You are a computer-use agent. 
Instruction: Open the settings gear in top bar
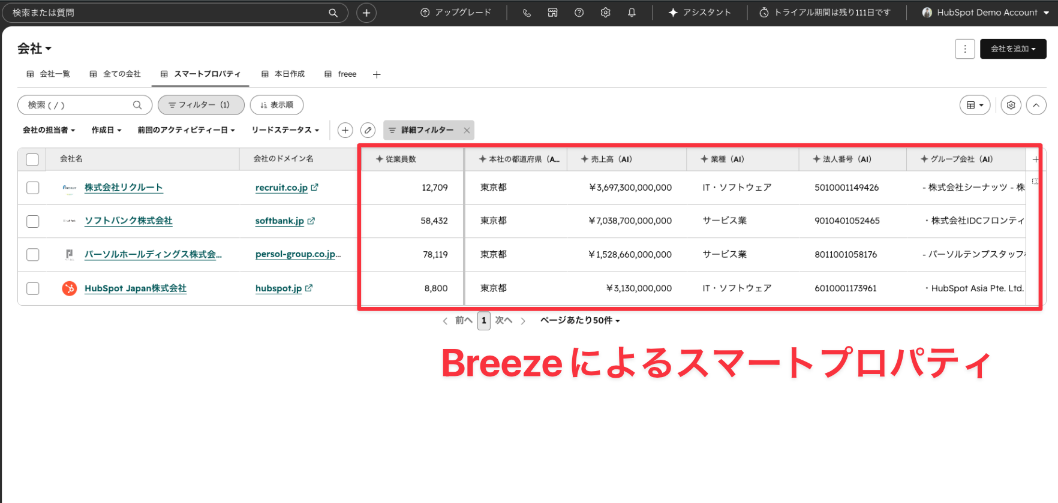point(606,13)
